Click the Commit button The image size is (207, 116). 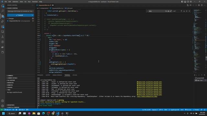tap(19, 15)
